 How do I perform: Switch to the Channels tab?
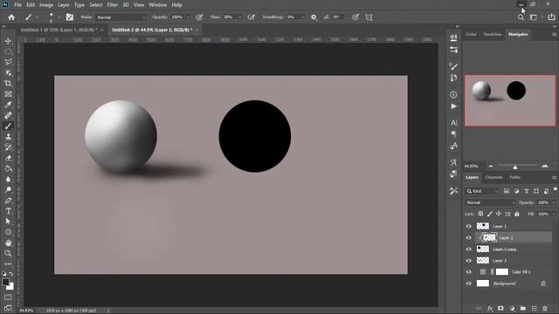(x=493, y=177)
